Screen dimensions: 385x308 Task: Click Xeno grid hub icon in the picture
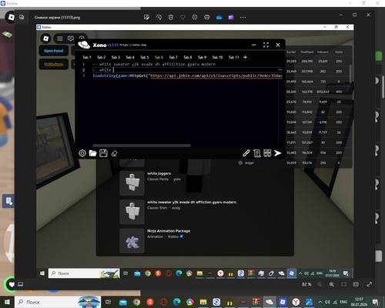pos(267,153)
